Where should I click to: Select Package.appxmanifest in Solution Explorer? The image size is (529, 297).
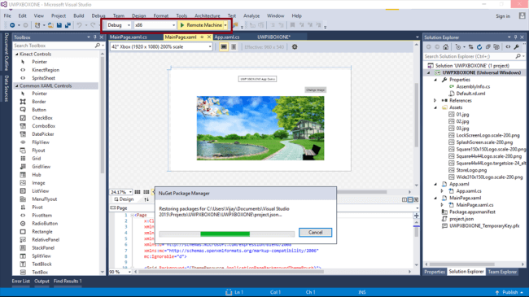[472, 212]
